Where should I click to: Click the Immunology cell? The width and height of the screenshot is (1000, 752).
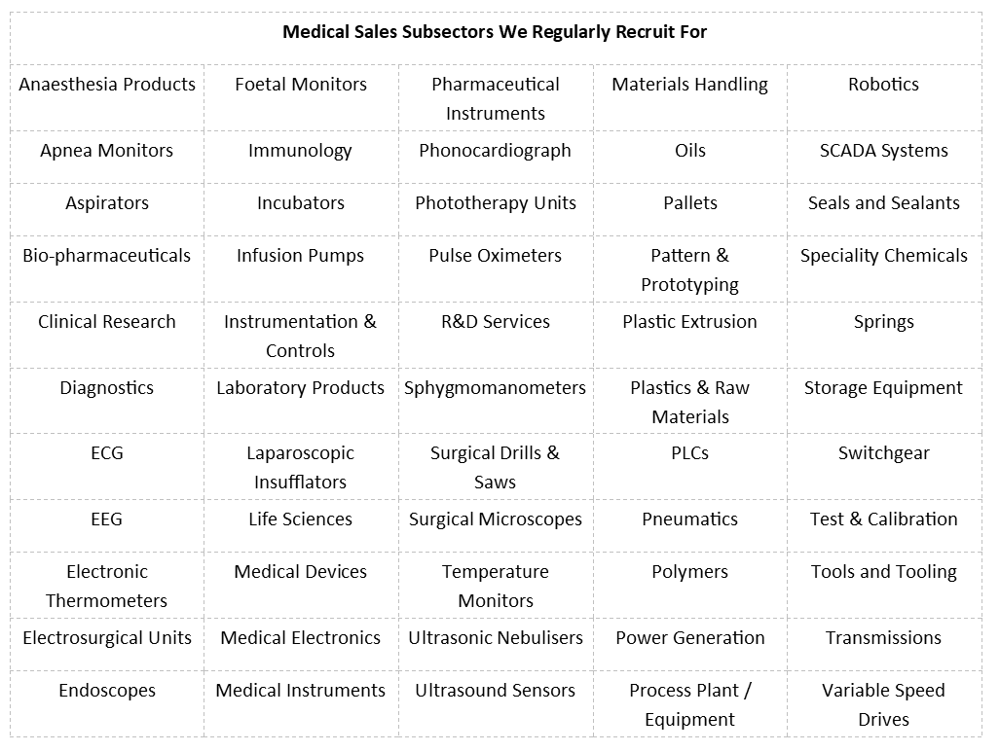(300, 151)
